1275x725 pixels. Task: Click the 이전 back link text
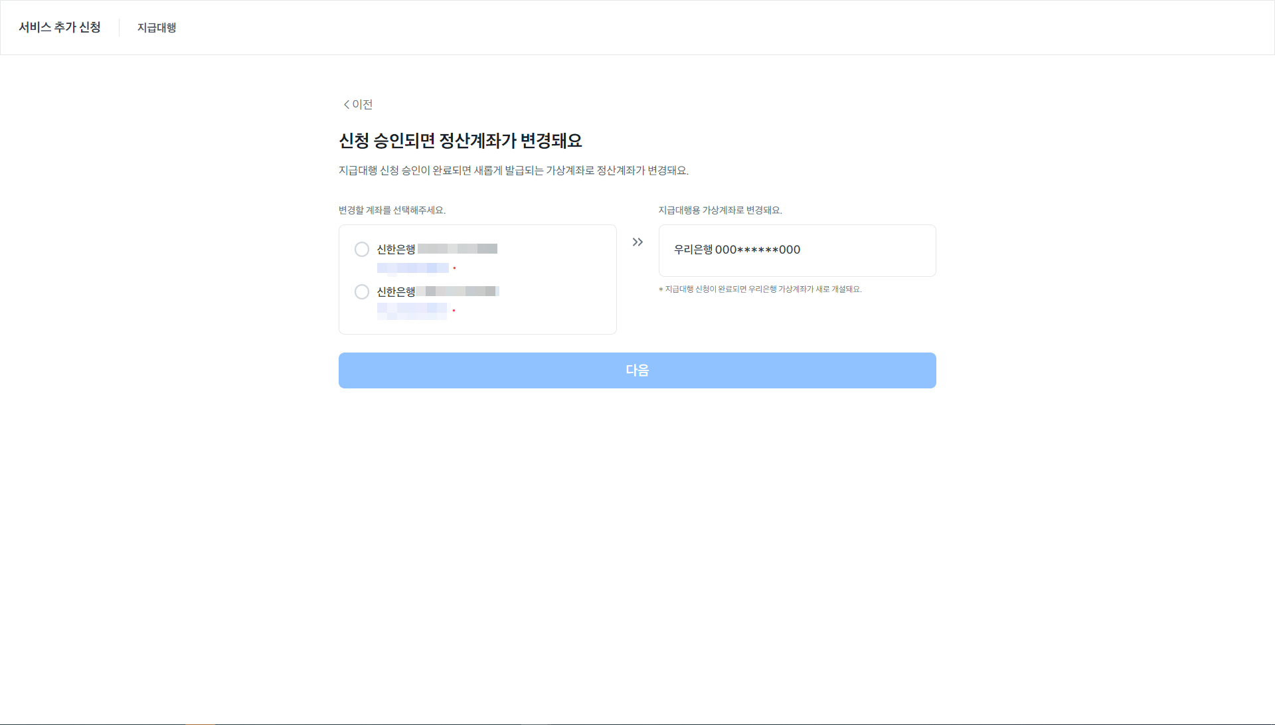363,104
